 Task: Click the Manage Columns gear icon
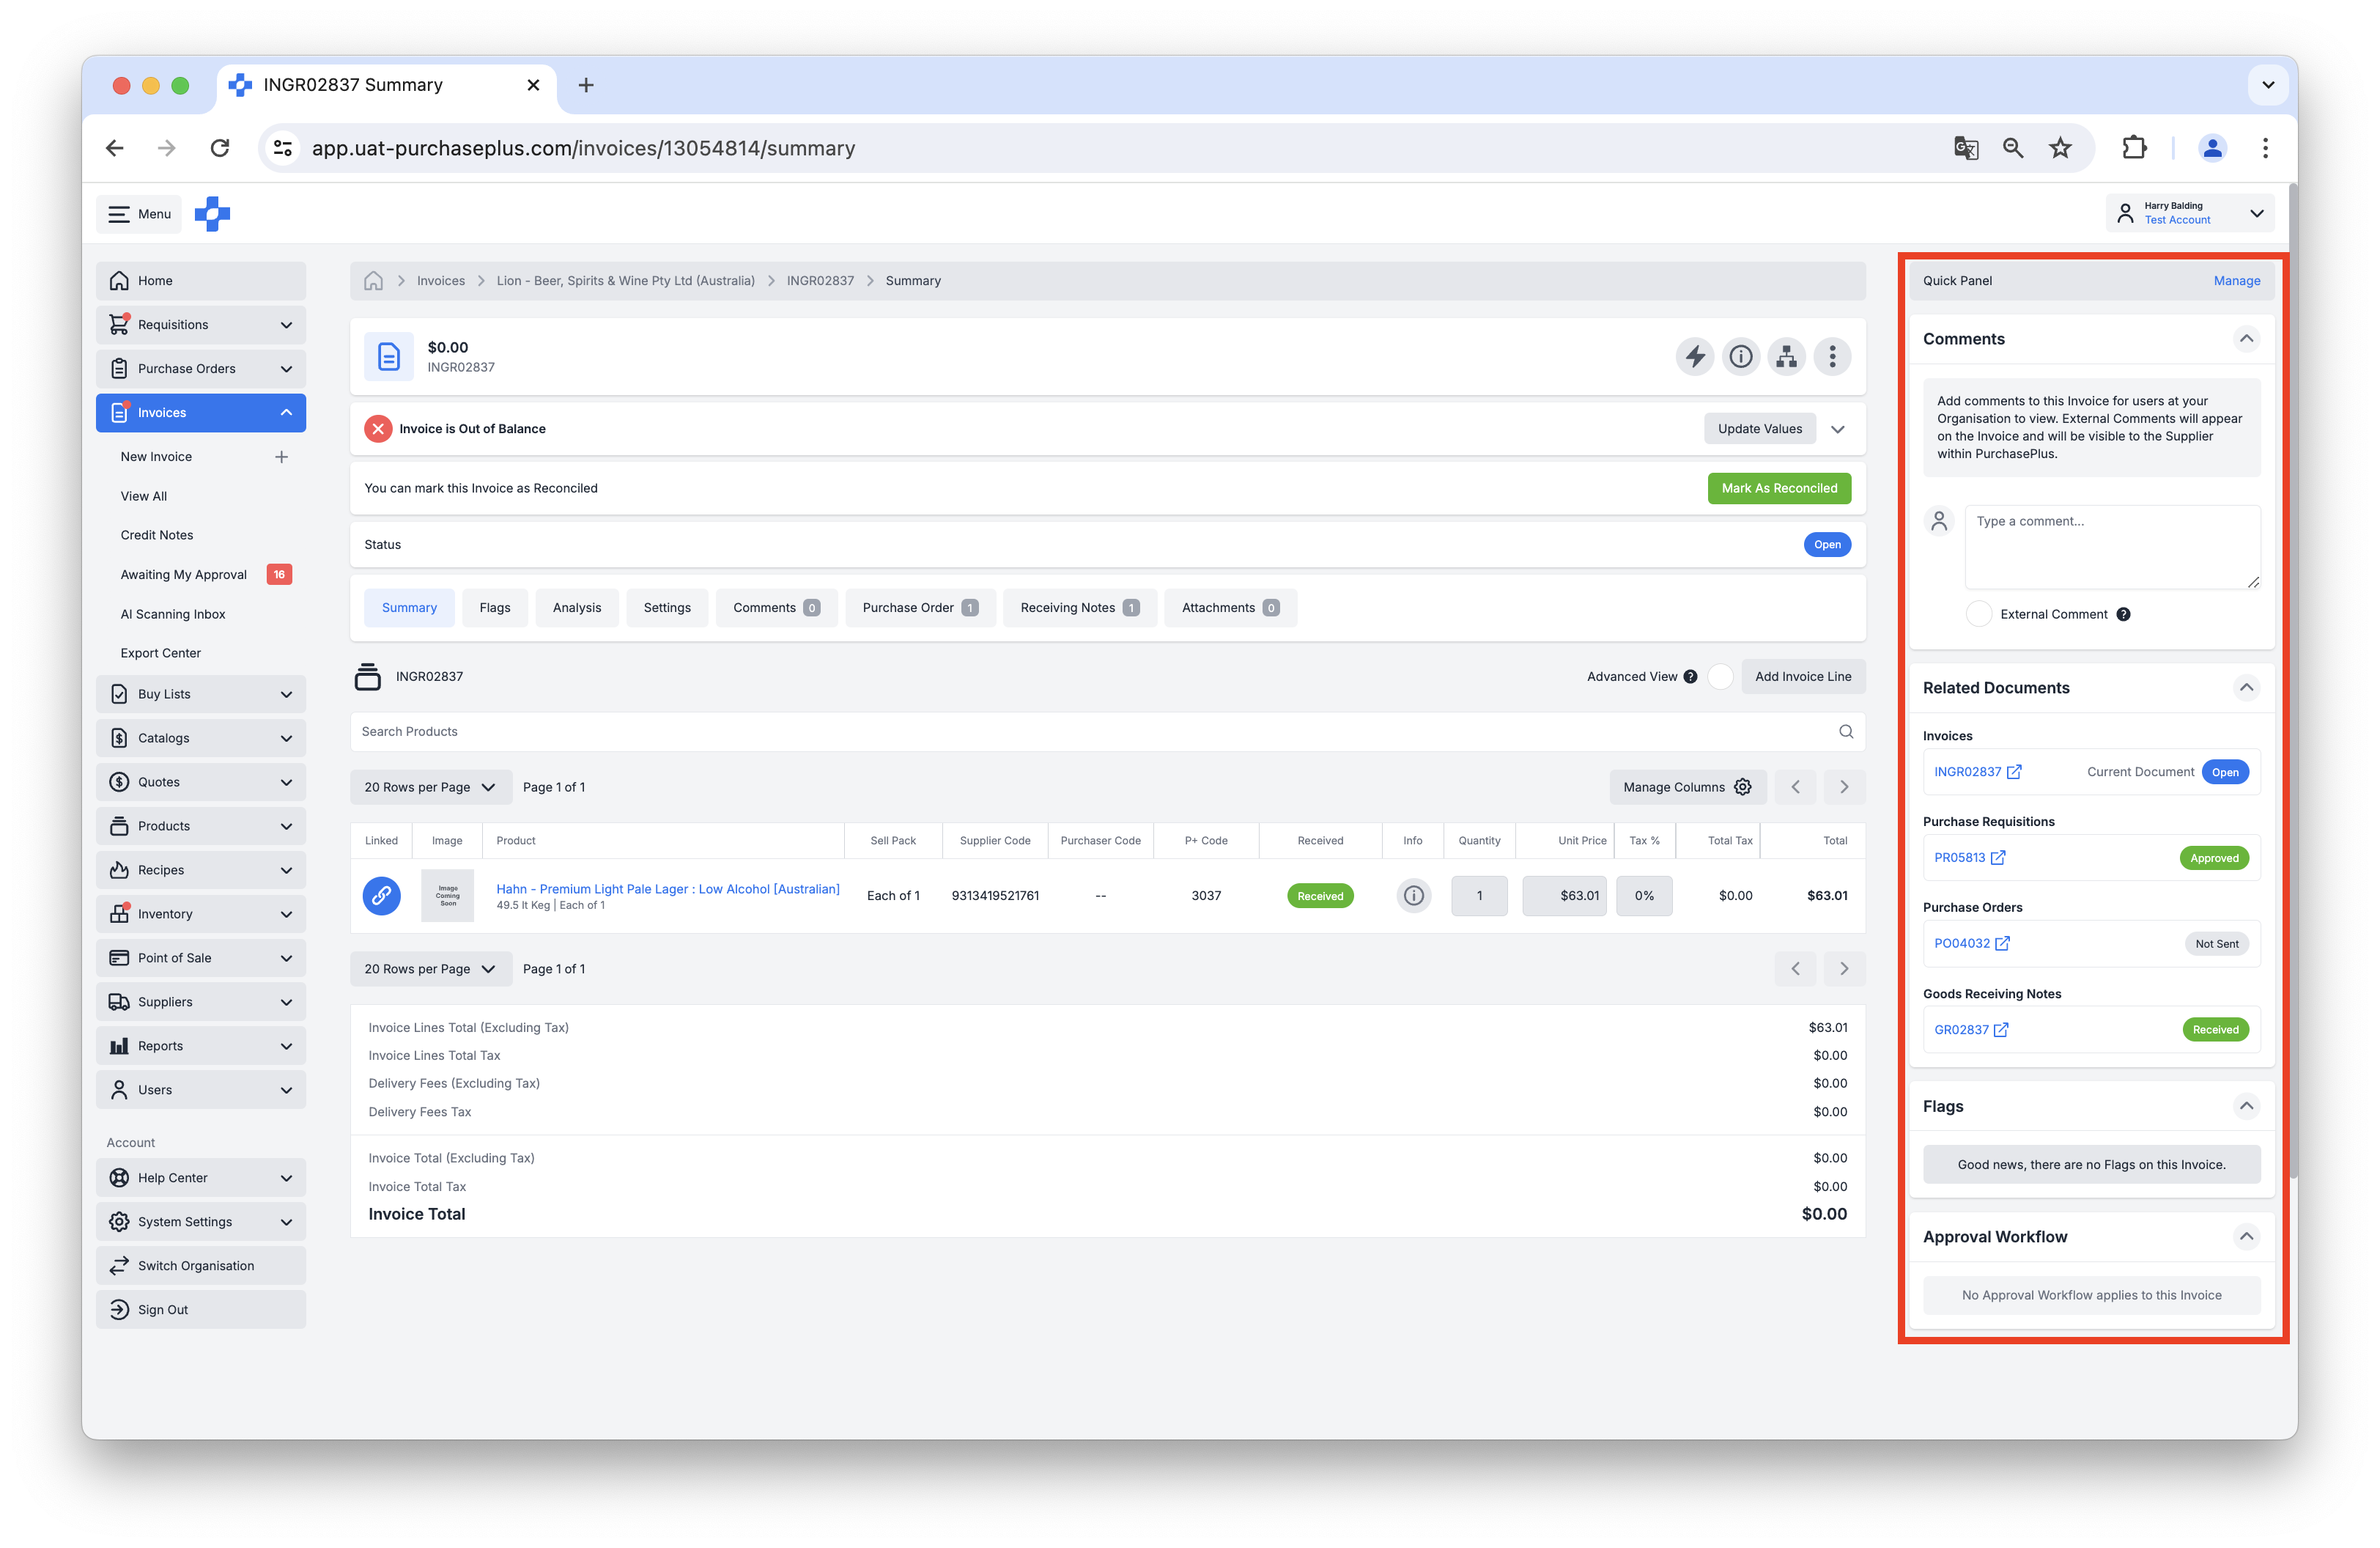pyautogui.click(x=1743, y=787)
